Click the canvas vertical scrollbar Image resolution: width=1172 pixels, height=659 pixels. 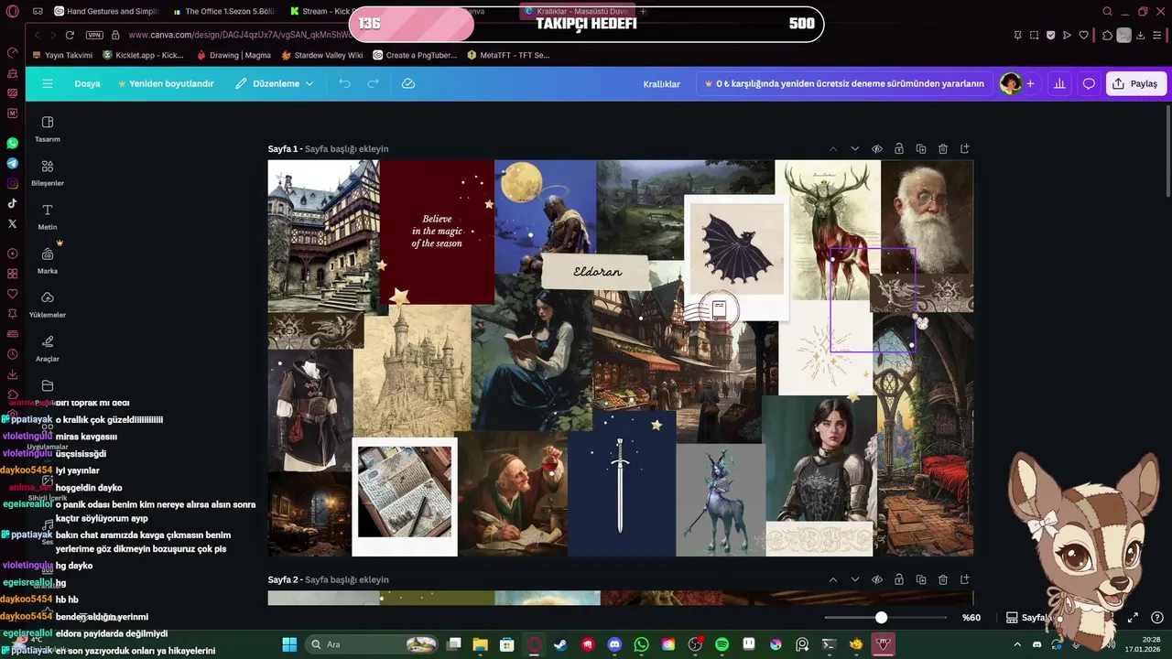pyautogui.click(x=1168, y=151)
